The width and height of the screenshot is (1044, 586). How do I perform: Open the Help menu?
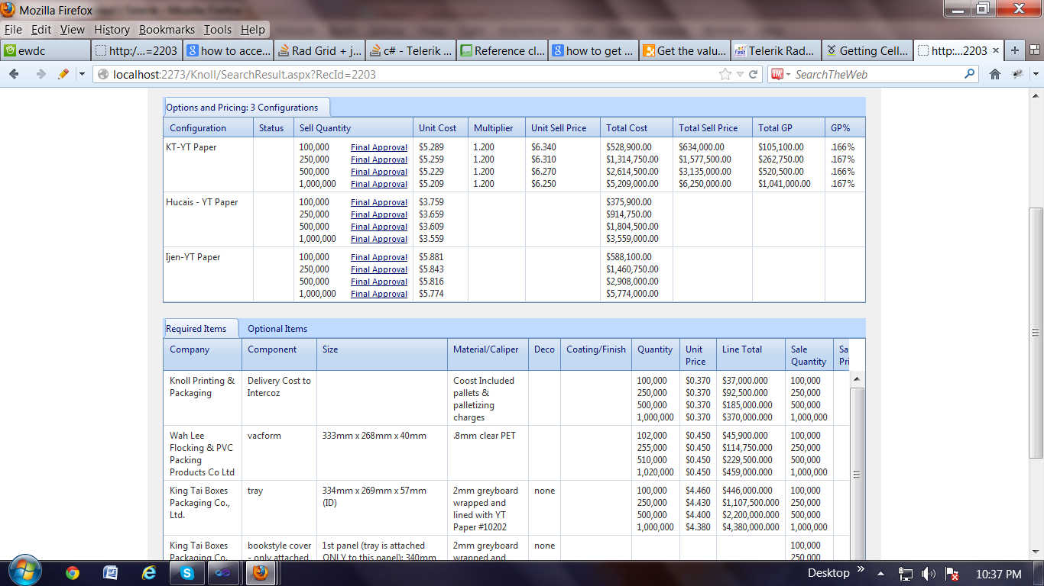click(253, 30)
